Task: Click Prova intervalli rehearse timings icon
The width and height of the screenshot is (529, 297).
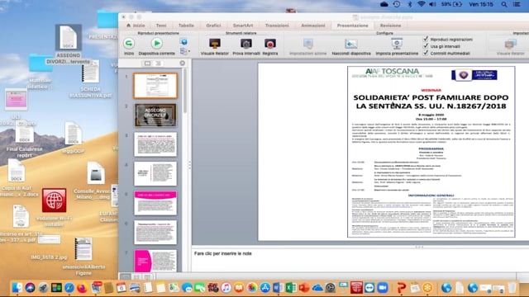Action: point(246,44)
